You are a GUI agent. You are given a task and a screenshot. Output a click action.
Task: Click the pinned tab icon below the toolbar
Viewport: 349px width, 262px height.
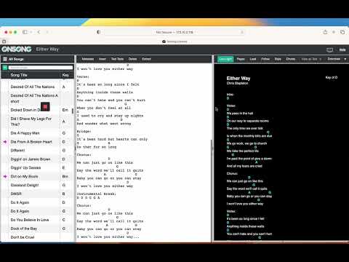[x=4, y=41]
